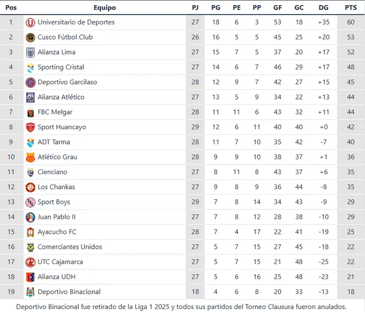Click the Deportivo Garcilaso G logo
The image size is (365, 312).
pos(30,83)
